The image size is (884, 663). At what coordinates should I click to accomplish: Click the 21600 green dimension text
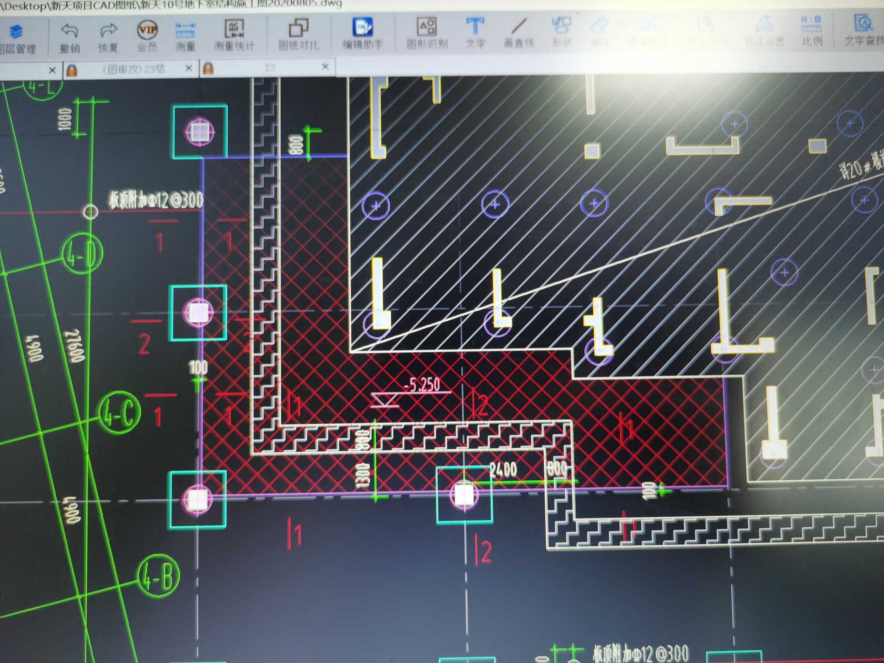pos(75,346)
